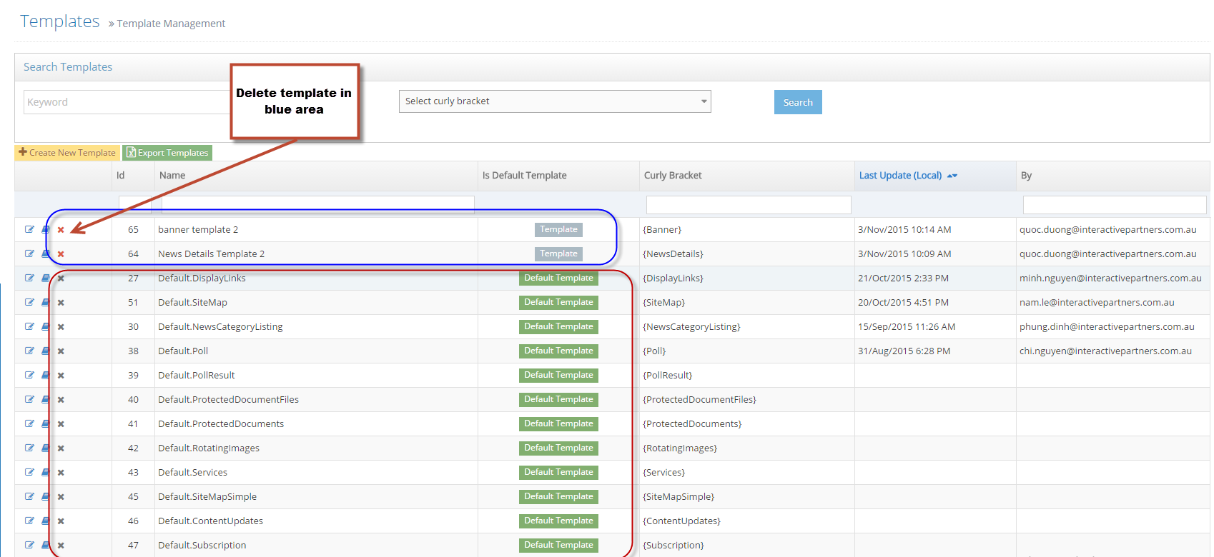
Task: Delete banner template 2 with red X
Action: [x=61, y=230]
